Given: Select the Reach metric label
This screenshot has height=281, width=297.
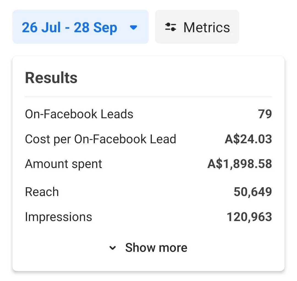Looking at the screenshot, I should point(42,192).
